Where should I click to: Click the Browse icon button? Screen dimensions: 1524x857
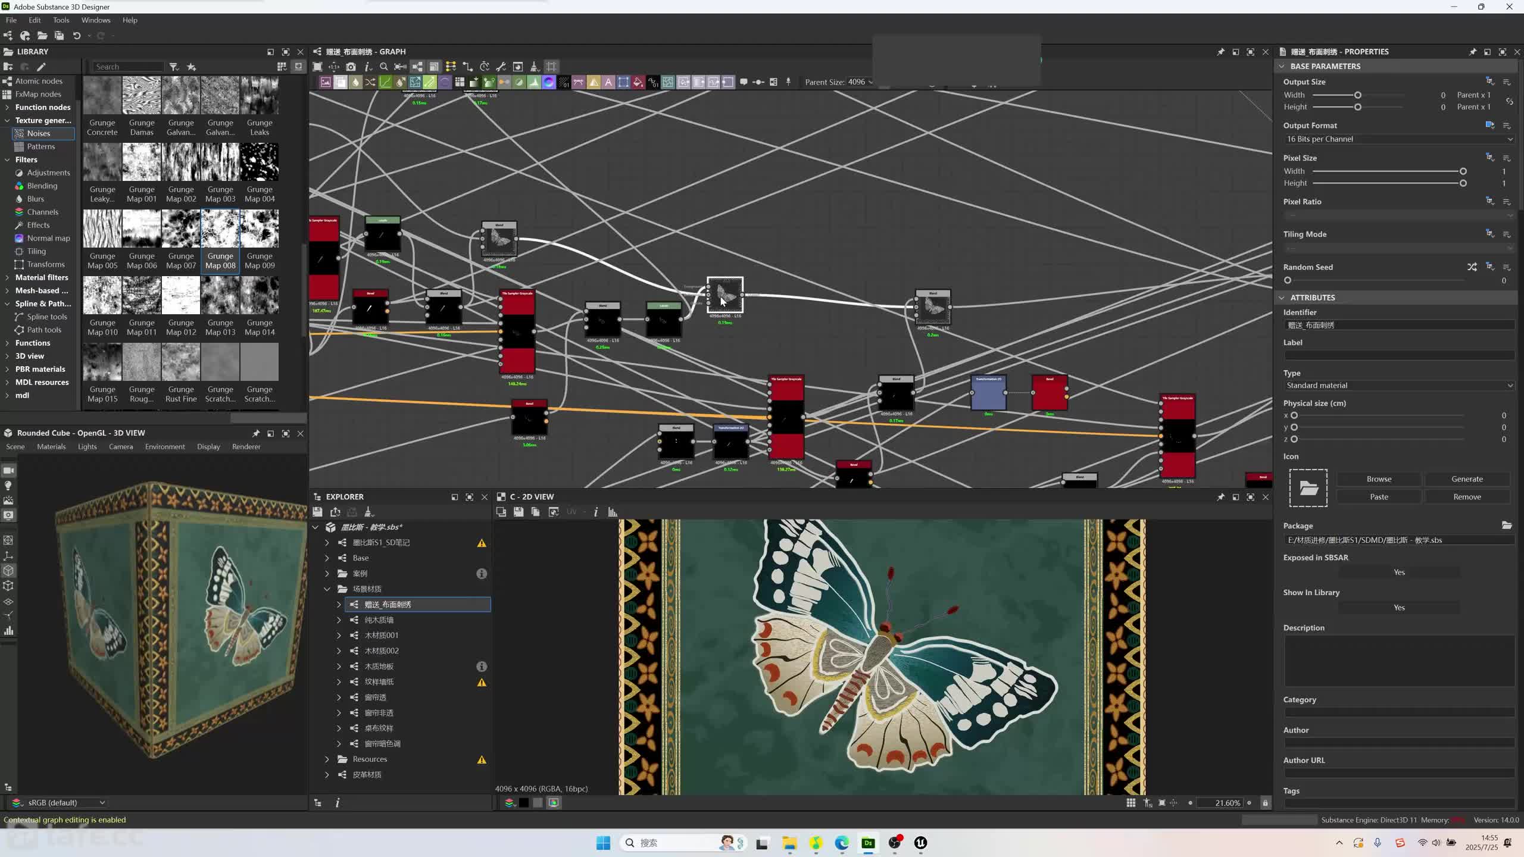click(1379, 479)
